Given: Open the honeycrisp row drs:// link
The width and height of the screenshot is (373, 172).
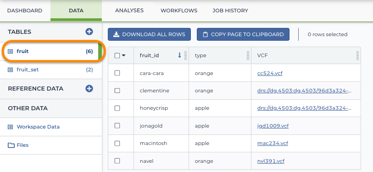Looking at the screenshot, I should (305, 108).
